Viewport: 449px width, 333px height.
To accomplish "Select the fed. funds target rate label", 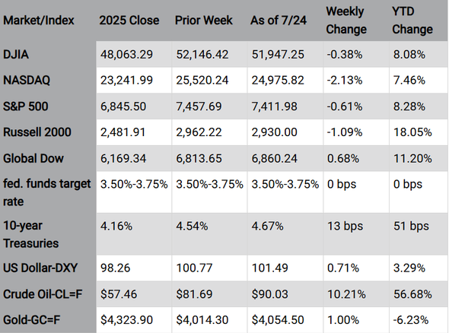I will (46, 192).
